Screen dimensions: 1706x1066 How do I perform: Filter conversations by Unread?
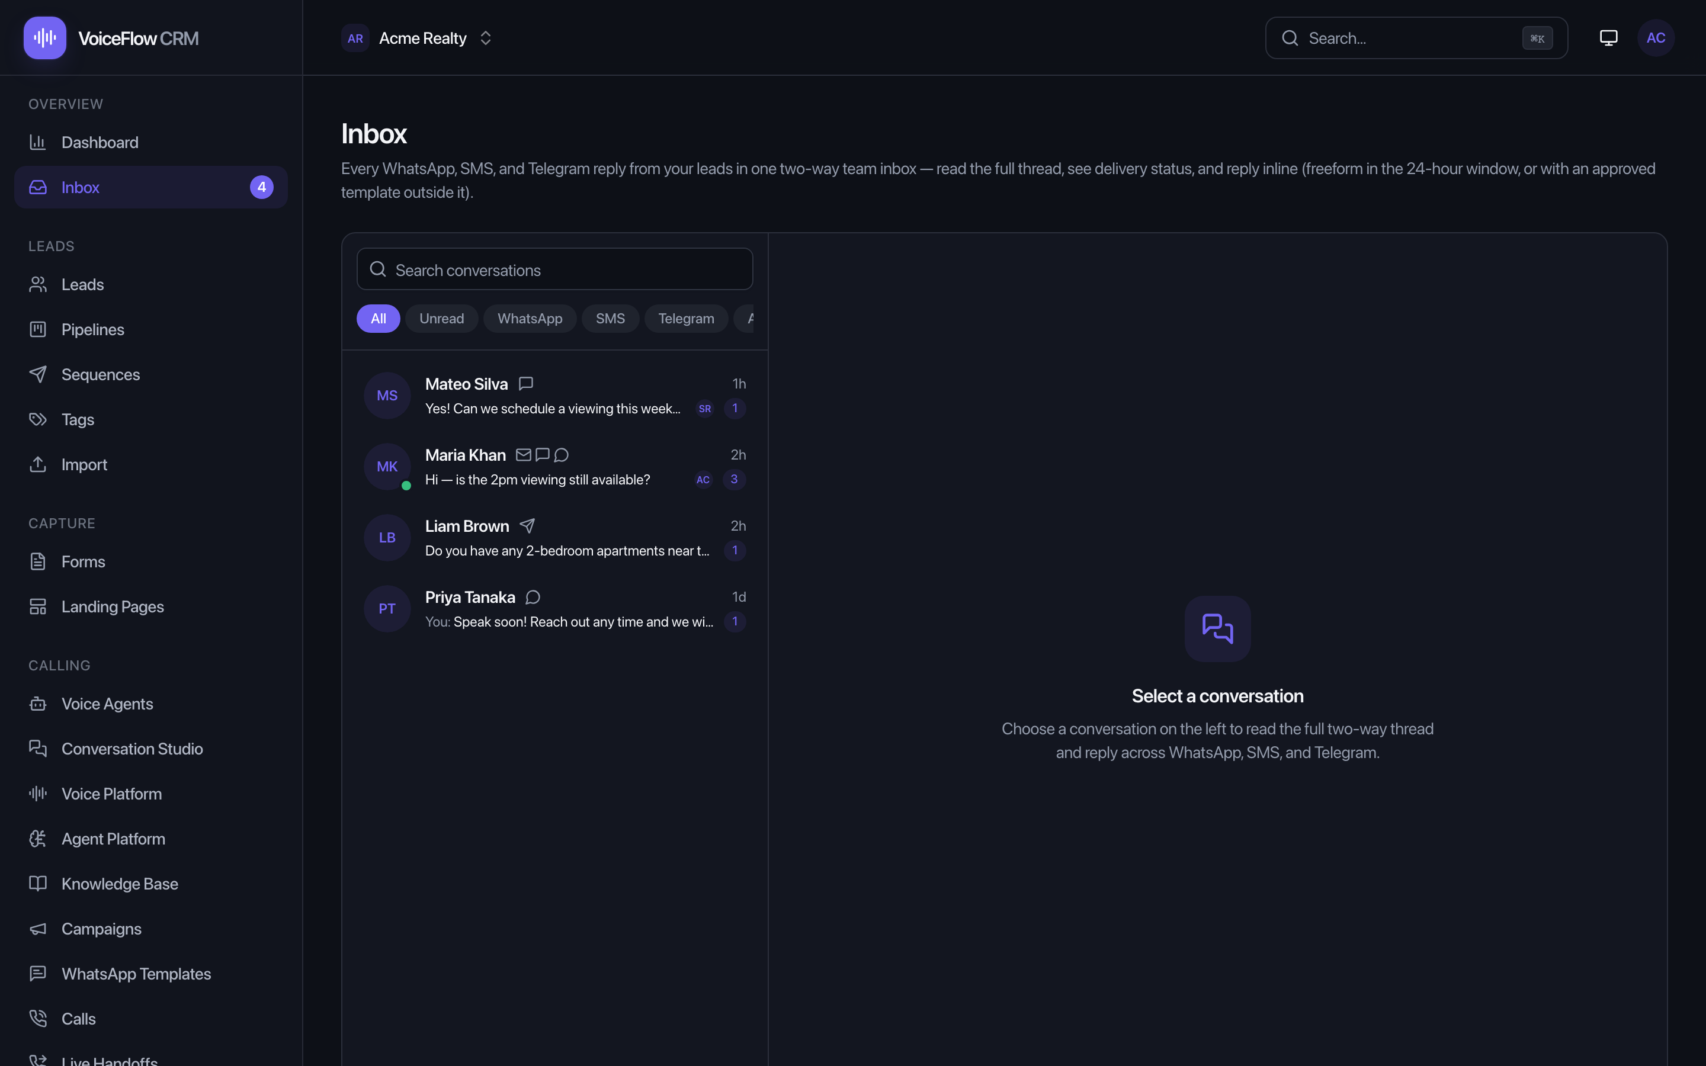441,319
